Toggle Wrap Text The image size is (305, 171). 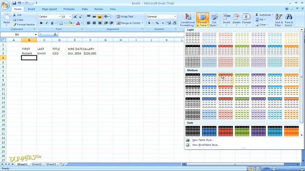[125, 17]
